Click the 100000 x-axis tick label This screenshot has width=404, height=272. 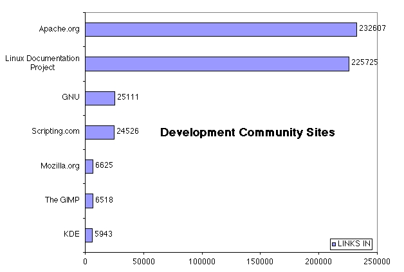(202, 262)
